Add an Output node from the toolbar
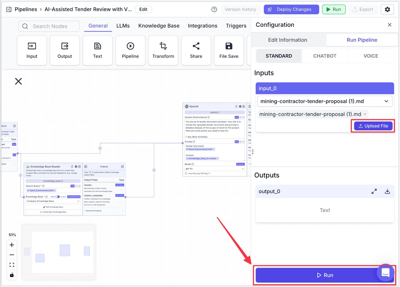 65,51
